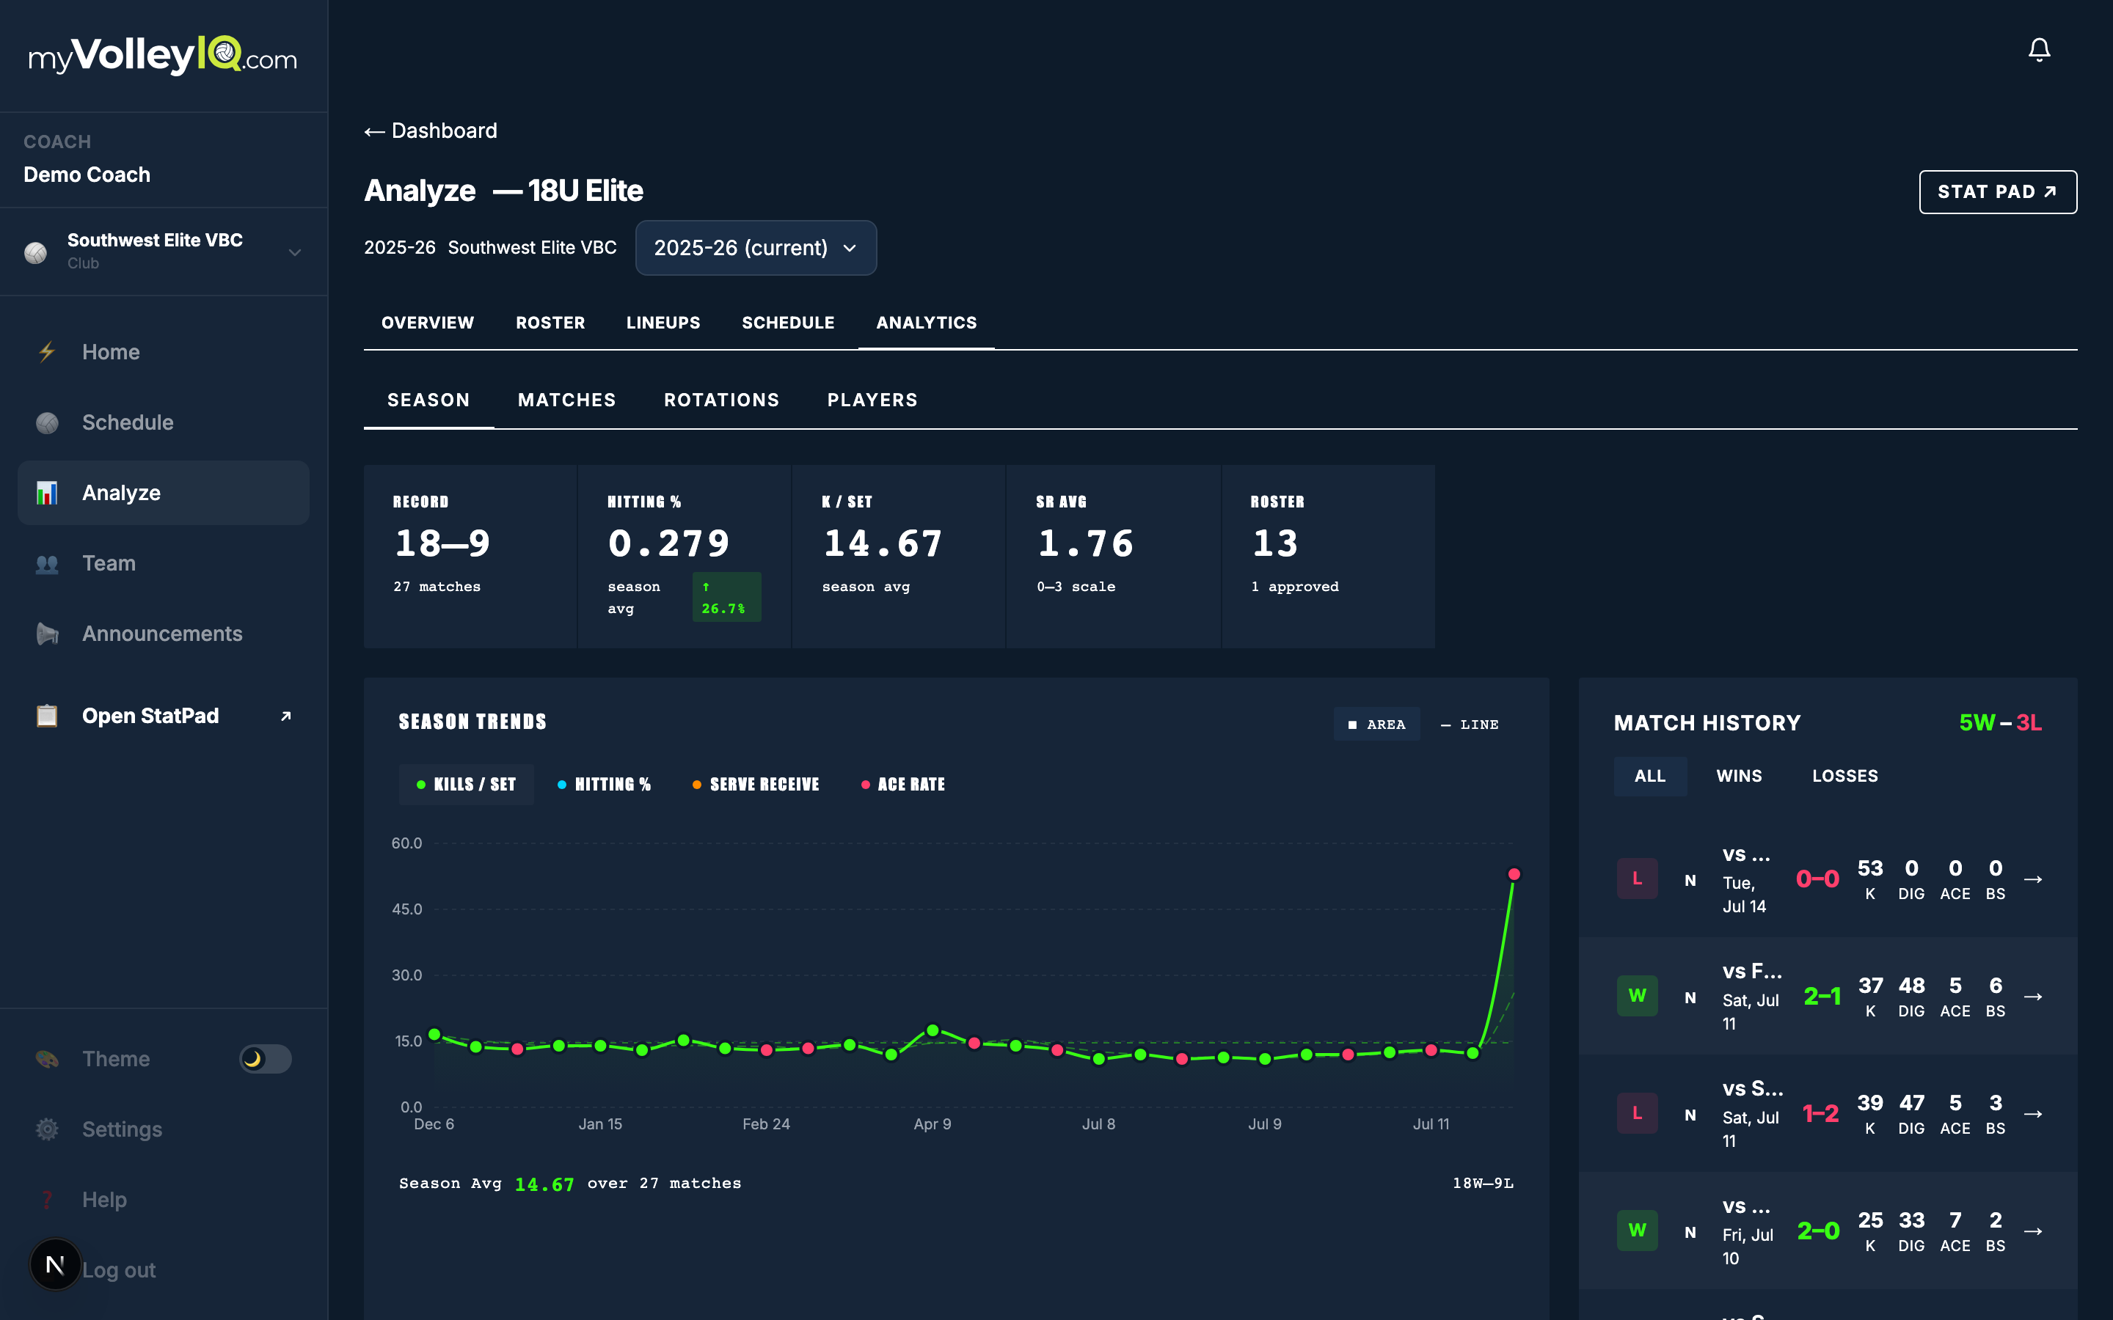The width and height of the screenshot is (2113, 1320).
Task: Switch to the Matches sub-tab
Action: 566,400
